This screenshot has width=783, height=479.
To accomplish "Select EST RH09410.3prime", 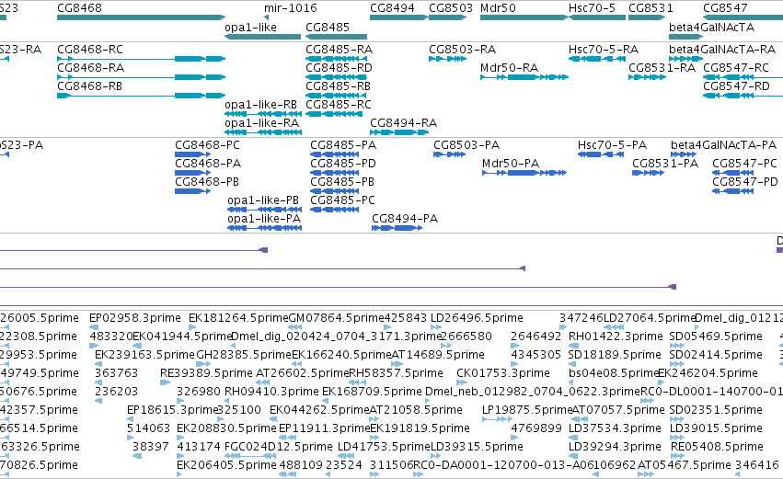I will 271,393.
